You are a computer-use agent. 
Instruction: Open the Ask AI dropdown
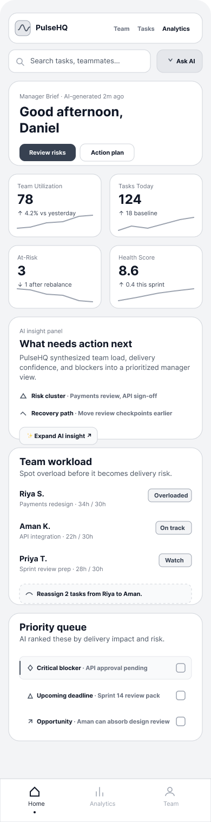180,61
